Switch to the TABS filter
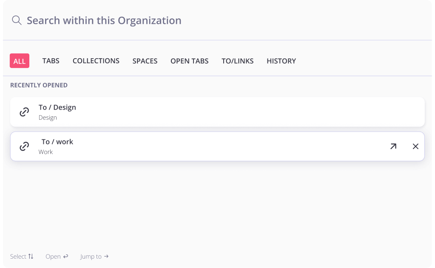 [51, 61]
